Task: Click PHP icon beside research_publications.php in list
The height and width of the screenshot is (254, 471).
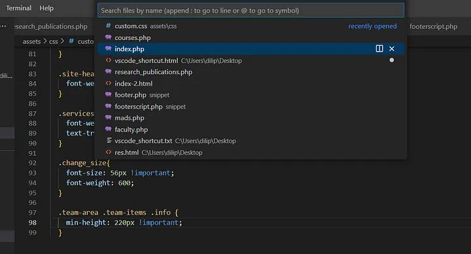Action: 109,71
